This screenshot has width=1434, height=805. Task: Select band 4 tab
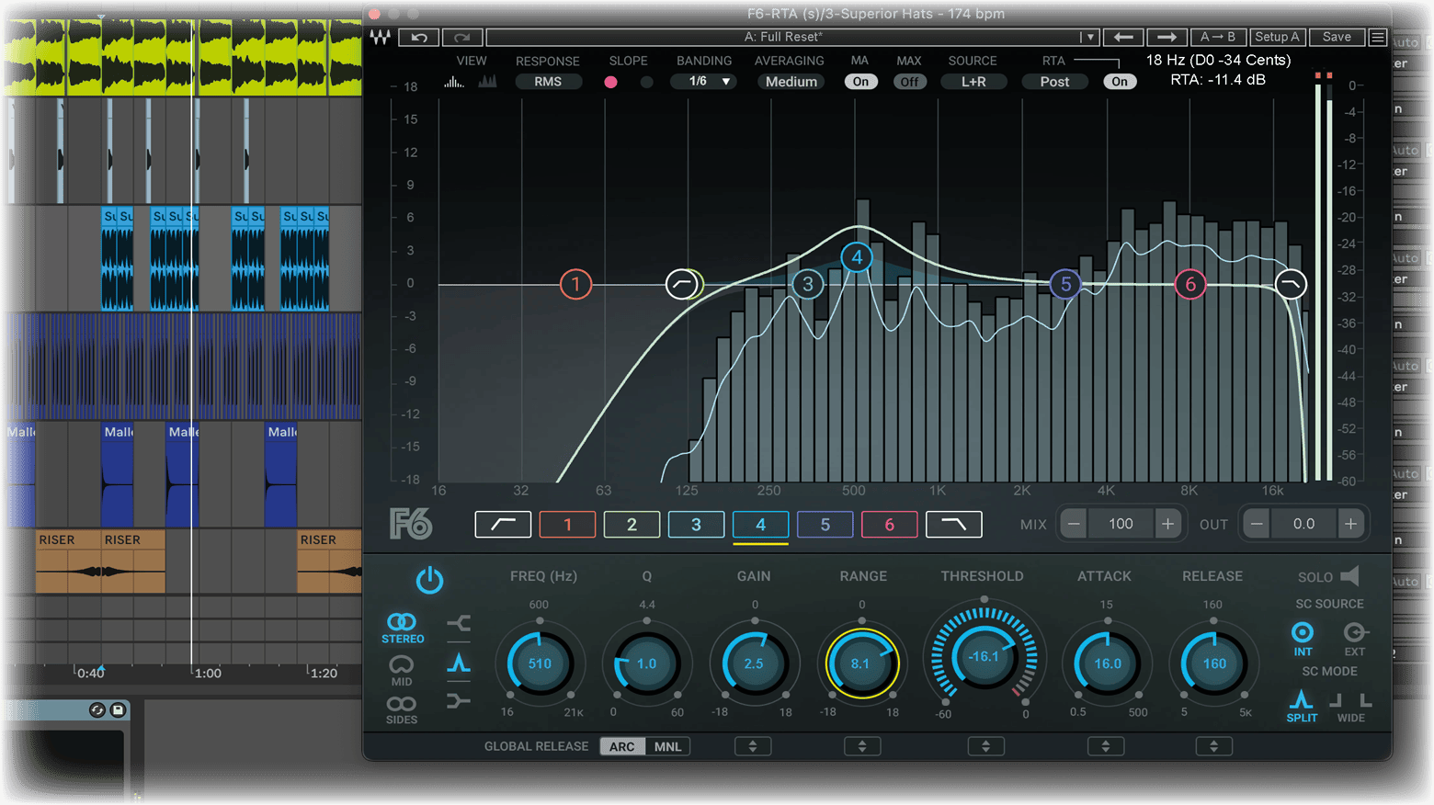coord(760,524)
